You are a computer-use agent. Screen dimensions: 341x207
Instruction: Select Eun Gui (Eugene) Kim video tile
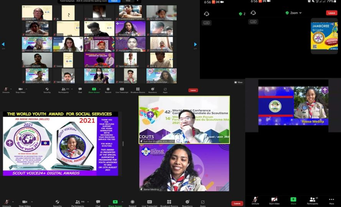pyautogui.click(x=184, y=120)
